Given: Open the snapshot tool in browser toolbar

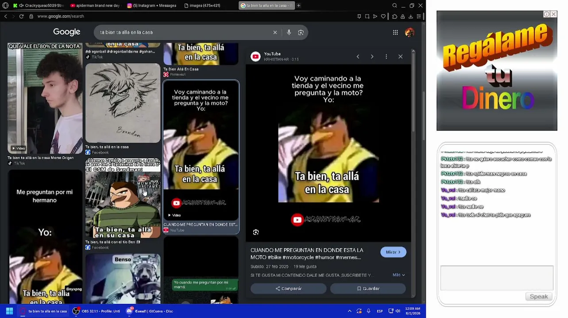Looking at the screenshot, I should (367, 16).
